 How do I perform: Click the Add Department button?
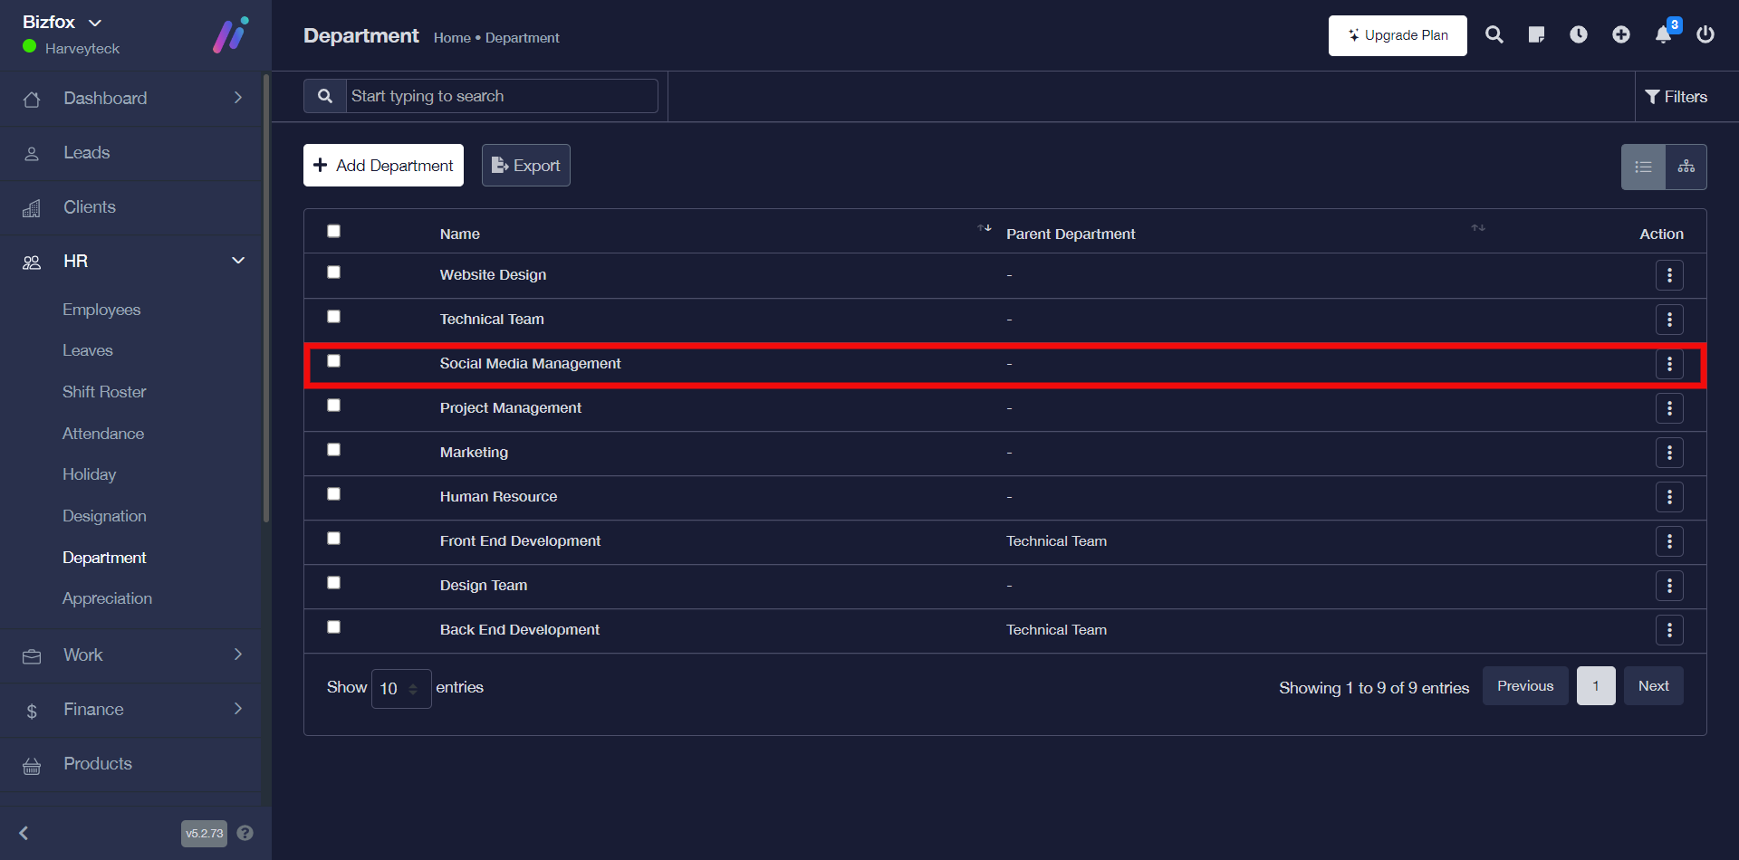[383, 166]
